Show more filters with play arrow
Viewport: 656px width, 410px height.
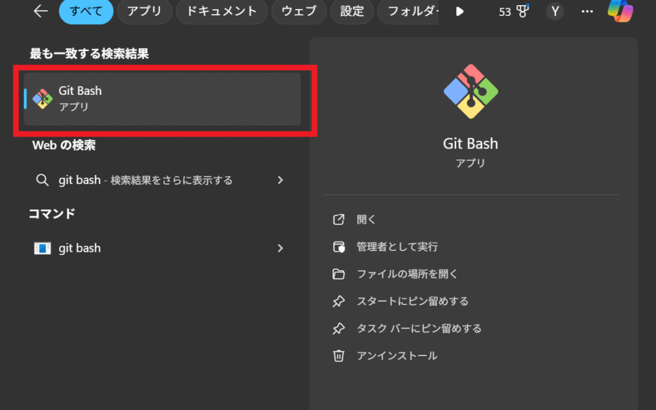[x=460, y=12]
